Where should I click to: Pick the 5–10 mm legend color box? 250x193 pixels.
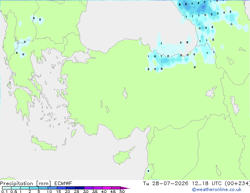click(43, 188)
